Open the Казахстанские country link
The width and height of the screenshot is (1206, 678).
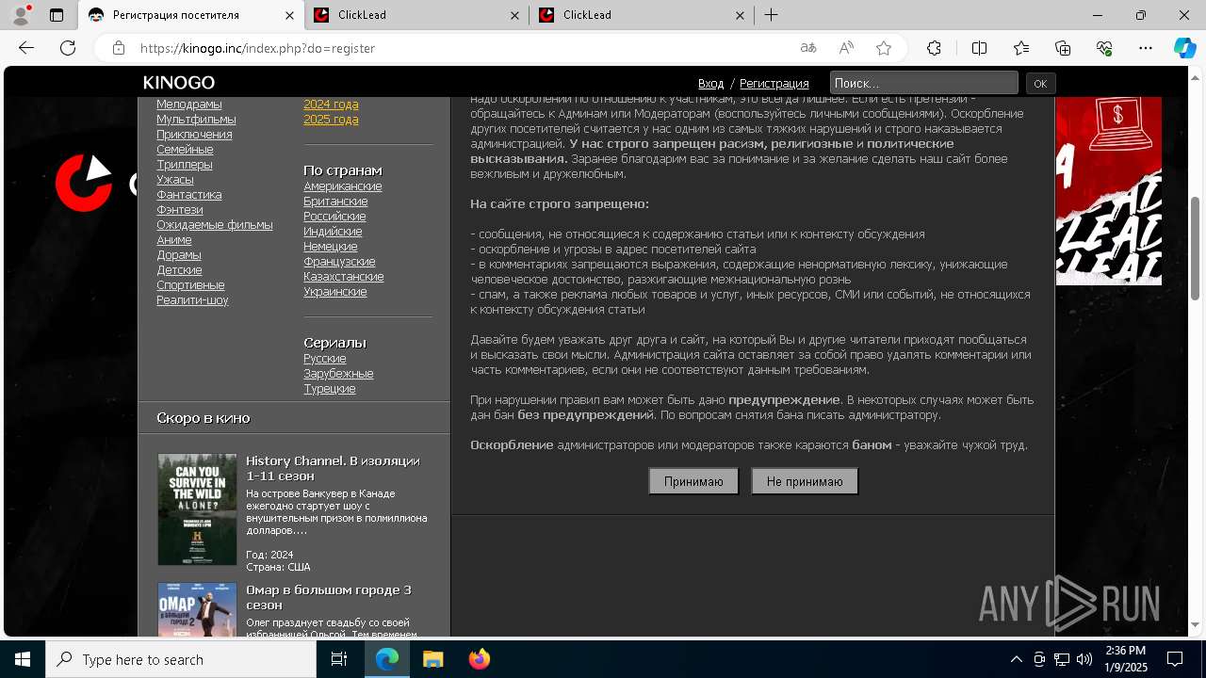point(344,277)
